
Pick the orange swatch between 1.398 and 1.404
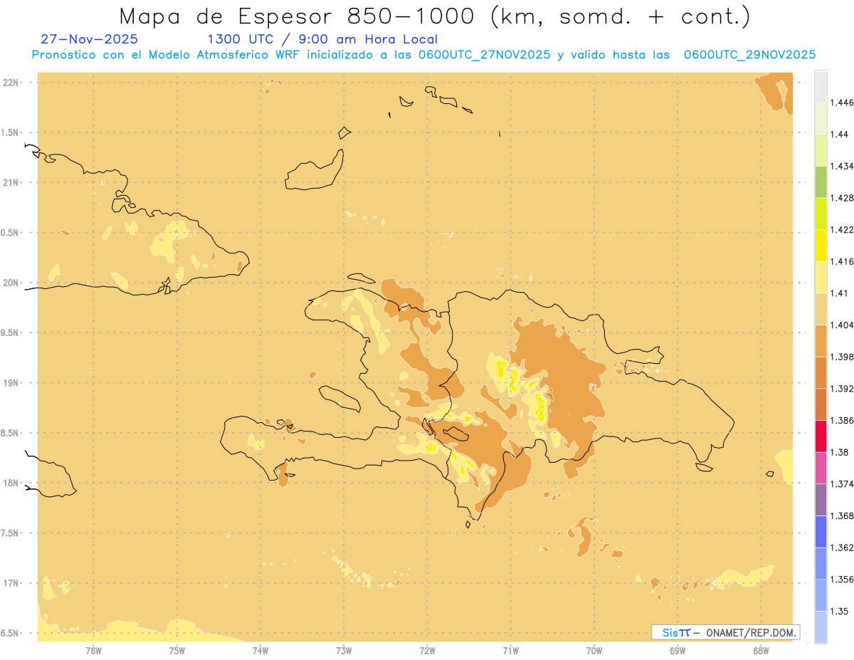pyautogui.click(x=821, y=340)
